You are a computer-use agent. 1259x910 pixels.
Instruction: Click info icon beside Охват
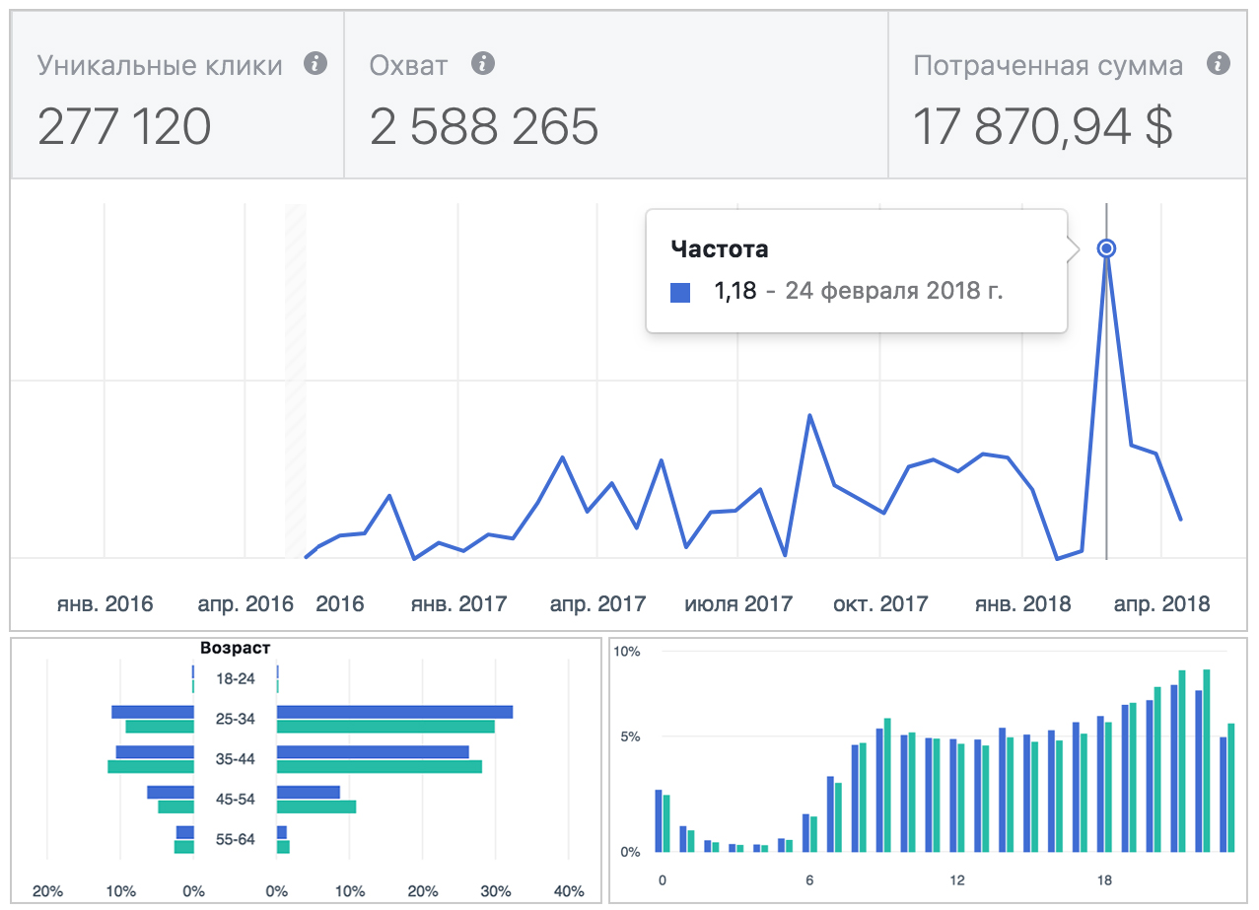tap(482, 65)
